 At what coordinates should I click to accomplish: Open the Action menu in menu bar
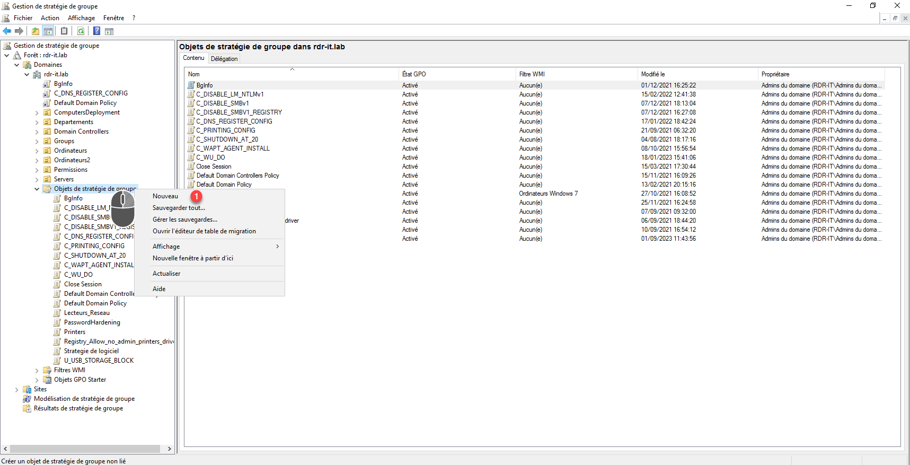pyautogui.click(x=50, y=18)
